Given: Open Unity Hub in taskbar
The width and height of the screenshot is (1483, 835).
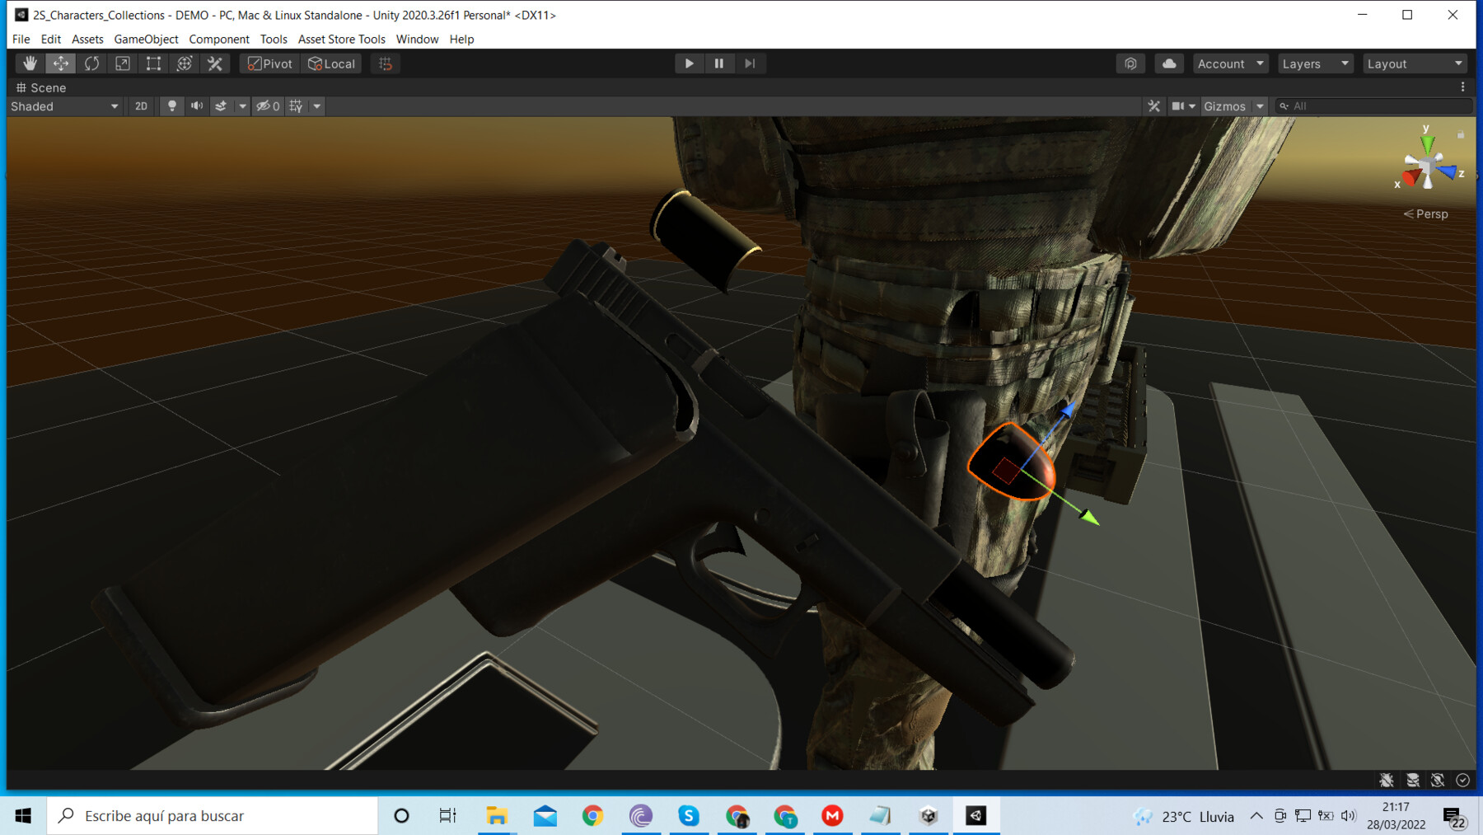Looking at the screenshot, I should 929,815.
